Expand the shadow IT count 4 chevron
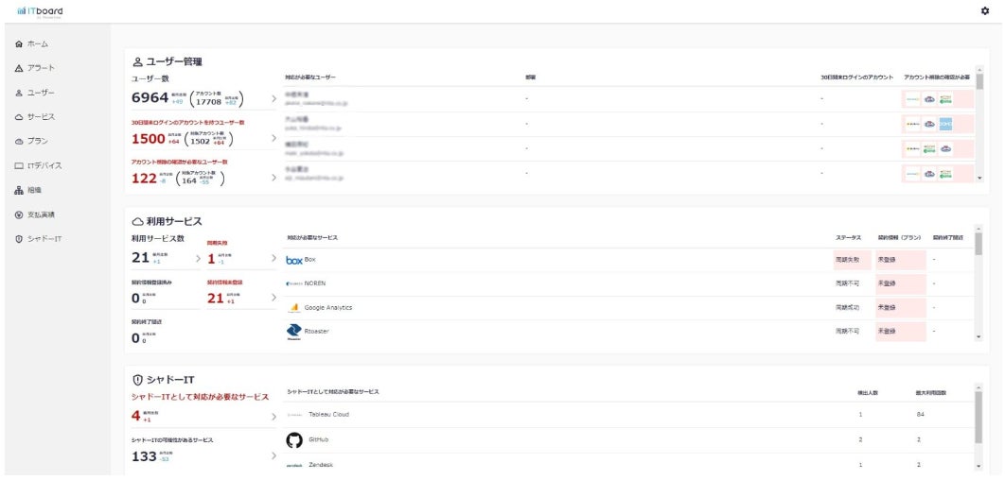 coord(273,417)
